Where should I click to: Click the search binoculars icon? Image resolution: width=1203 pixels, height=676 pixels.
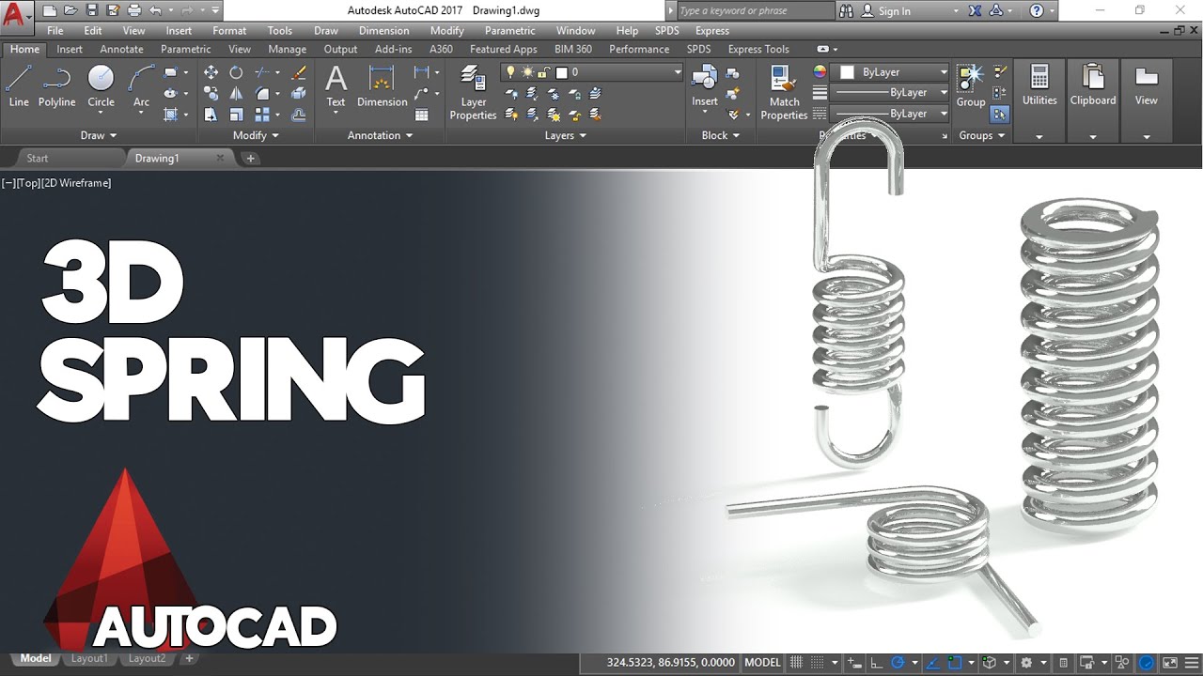point(846,10)
